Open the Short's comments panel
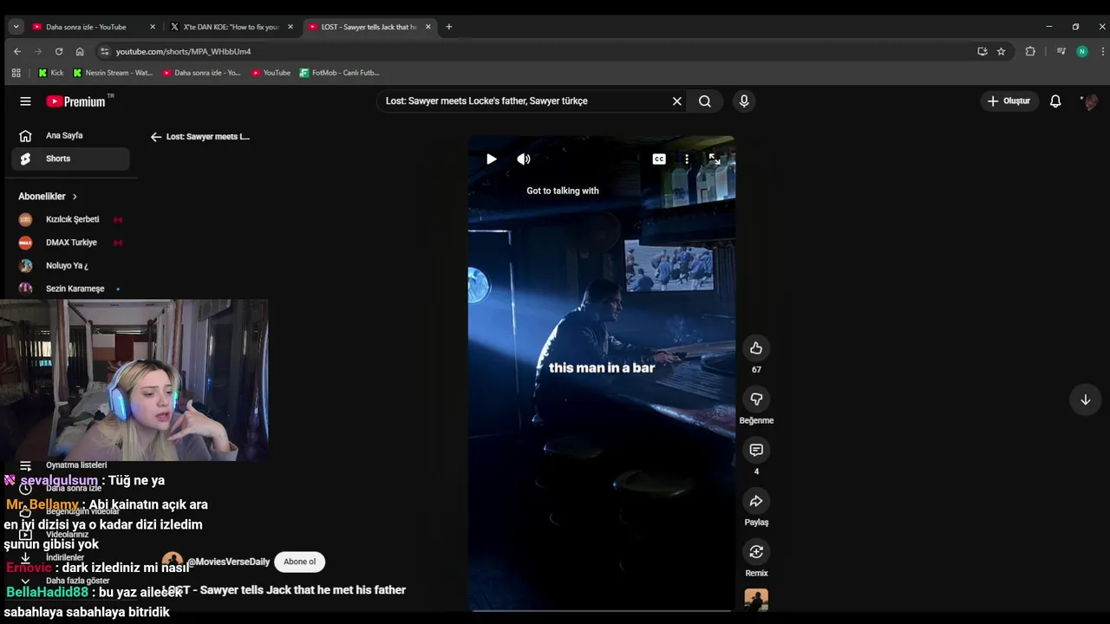1110x624 pixels. [756, 450]
